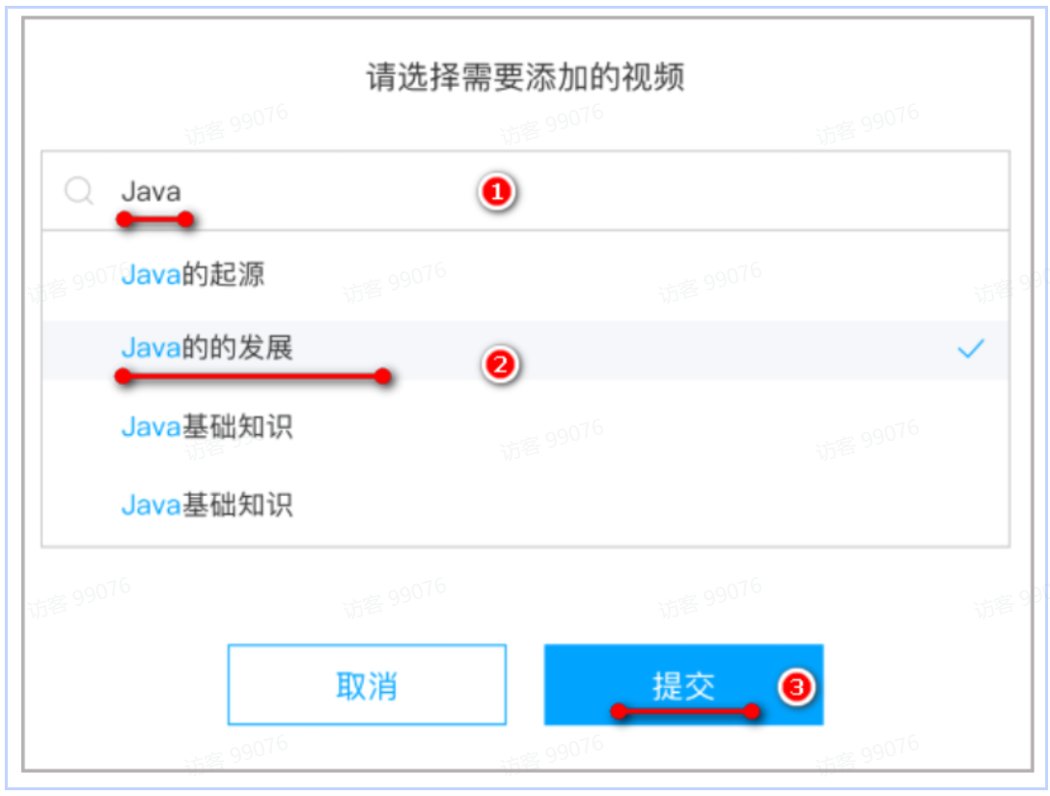
Task: Select the first Java基础知识 entry
Action: click(526, 426)
